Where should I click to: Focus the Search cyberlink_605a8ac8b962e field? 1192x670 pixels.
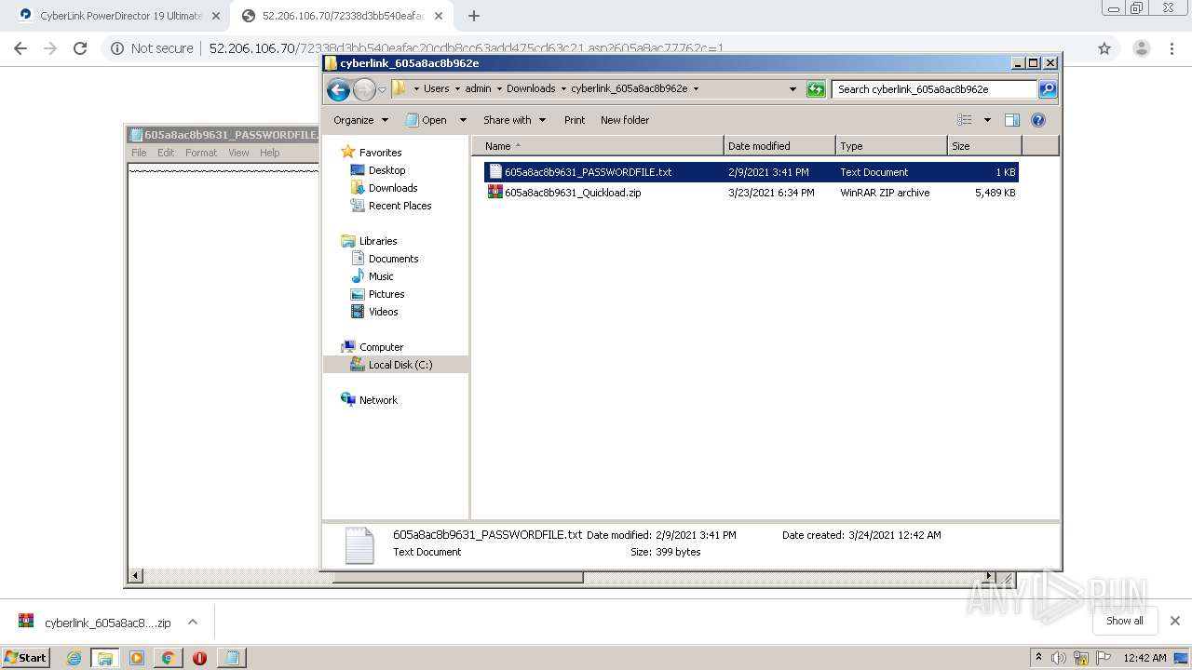934,89
